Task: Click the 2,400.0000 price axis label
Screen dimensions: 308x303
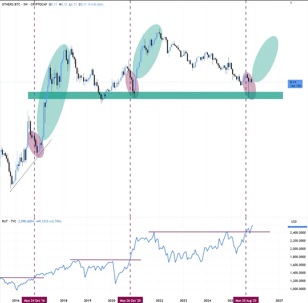Action: coord(298,233)
